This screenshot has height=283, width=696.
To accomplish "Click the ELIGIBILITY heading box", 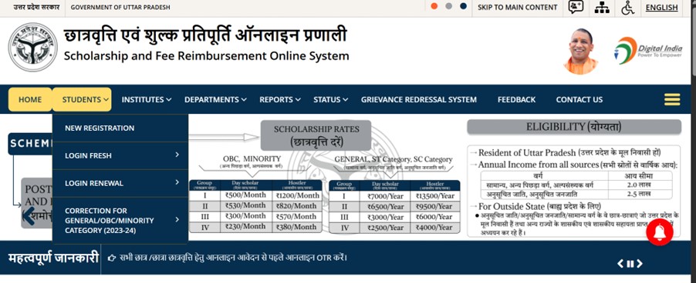I will point(574,127).
